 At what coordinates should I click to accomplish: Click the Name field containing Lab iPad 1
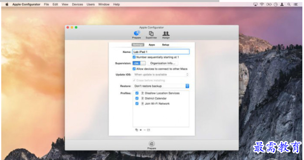161,52
